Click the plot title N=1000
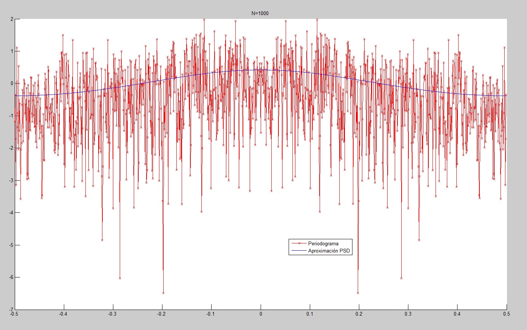Image resolution: width=527 pixels, height=330 pixels. click(260, 13)
